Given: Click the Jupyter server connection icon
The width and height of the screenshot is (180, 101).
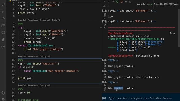Looking at the screenshot, I should pyautogui.click(x=151, y=4).
